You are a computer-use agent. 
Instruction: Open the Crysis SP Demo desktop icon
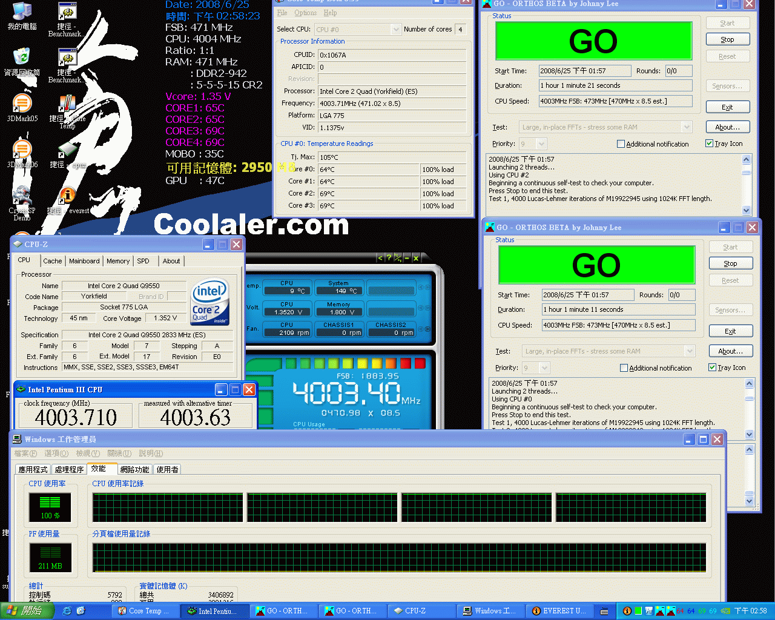(22, 203)
